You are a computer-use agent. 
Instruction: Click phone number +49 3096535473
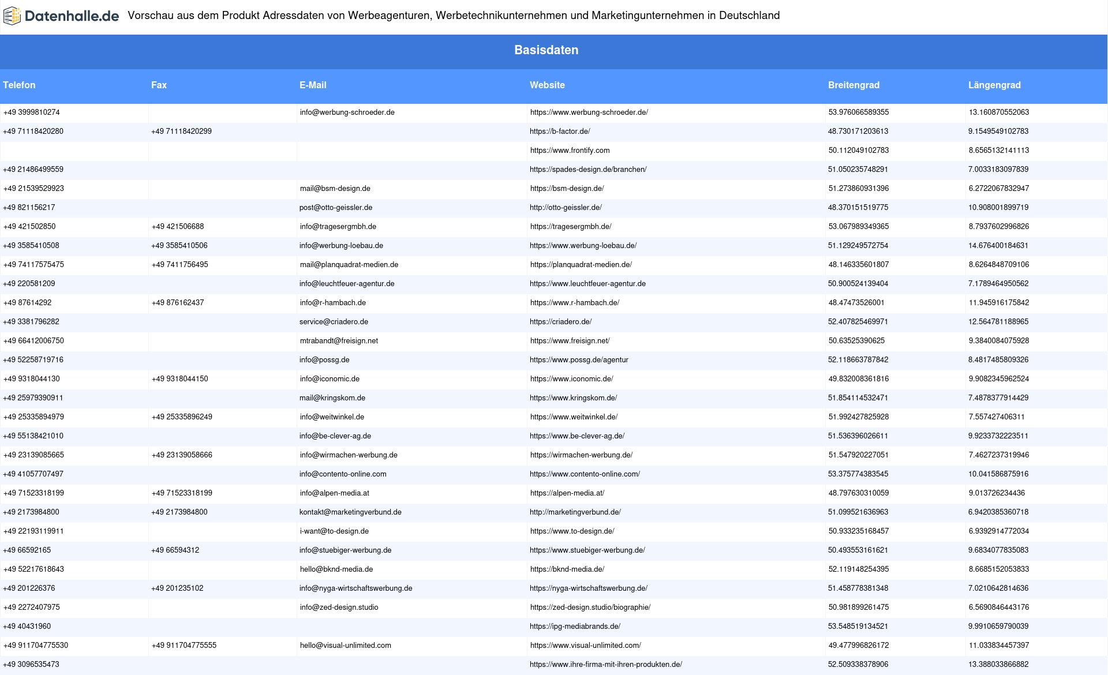pyautogui.click(x=31, y=665)
